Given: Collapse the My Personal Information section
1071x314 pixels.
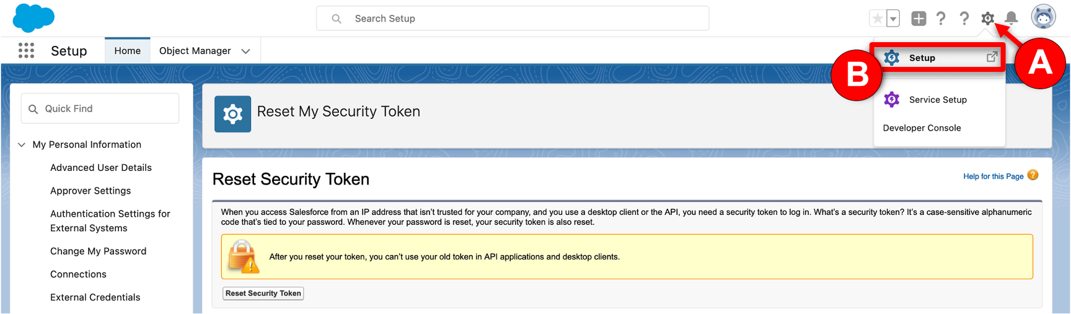Looking at the screenshot, I should [x=22, y=144].
